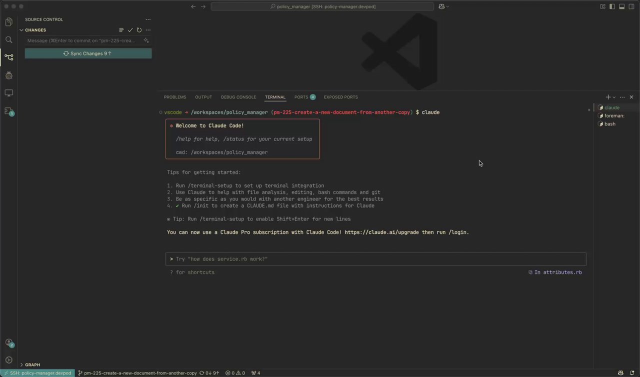Screen dimensions: 640x377
Task: Toggle secondary side bar visibility
Action: 631,6
